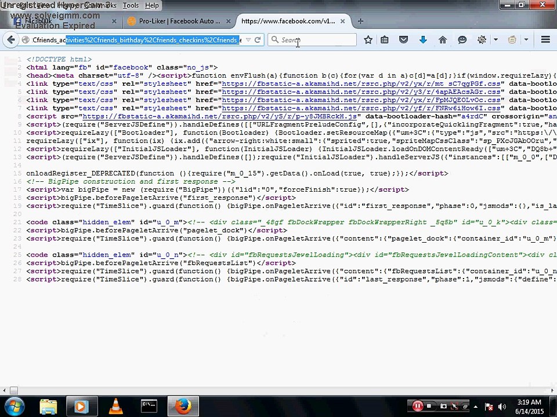Open the p-y8JMBRckH.js script link
557x417 pixels.
tap(220, 116)
